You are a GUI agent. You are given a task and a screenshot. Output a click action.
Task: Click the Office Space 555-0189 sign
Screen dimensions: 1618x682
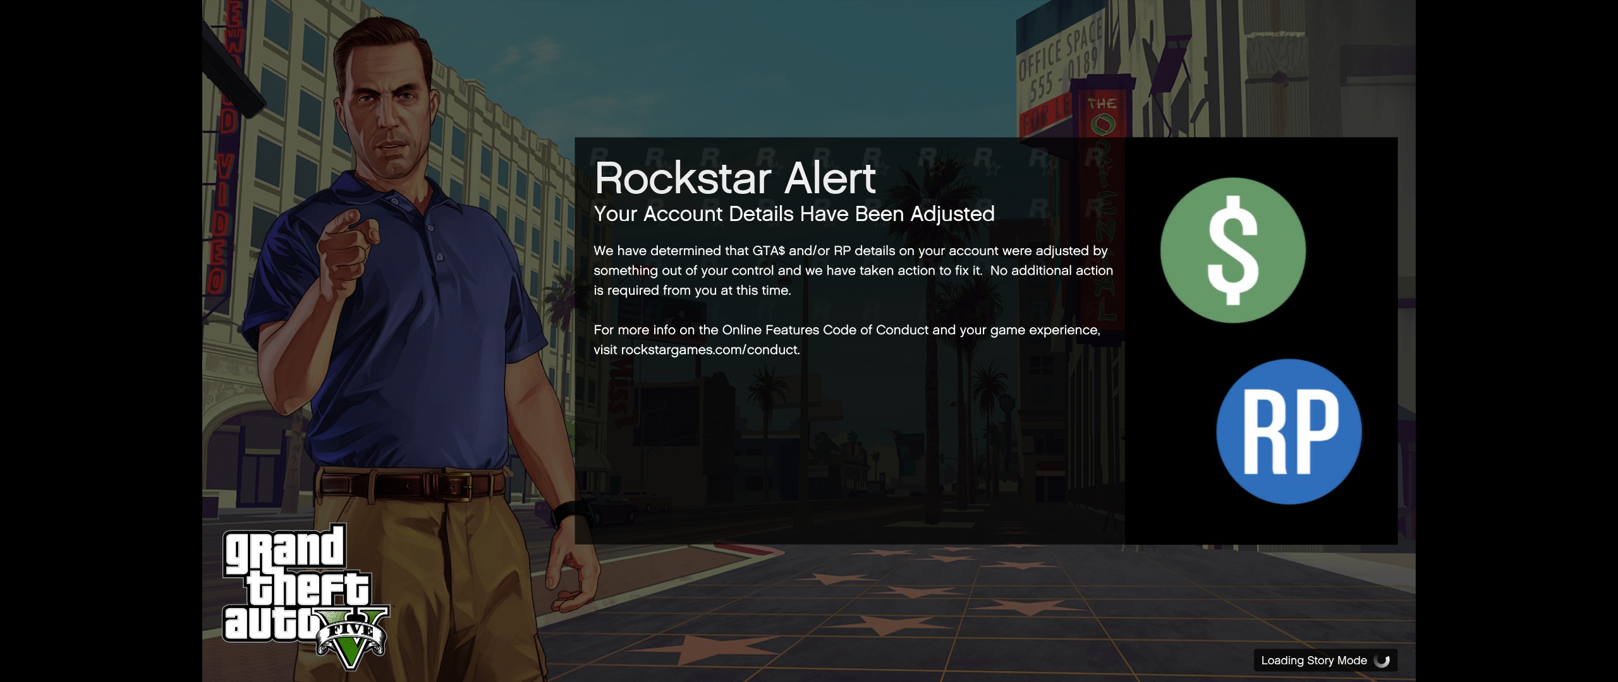[x=1059, y=62]
